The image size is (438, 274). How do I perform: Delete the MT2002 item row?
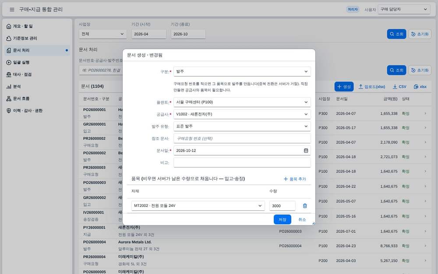(305, 206)
